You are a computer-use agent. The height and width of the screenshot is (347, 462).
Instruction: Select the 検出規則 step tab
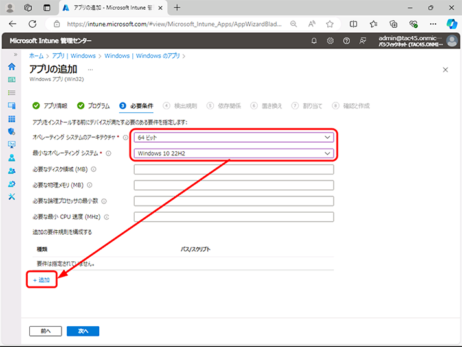coord(180,106)
